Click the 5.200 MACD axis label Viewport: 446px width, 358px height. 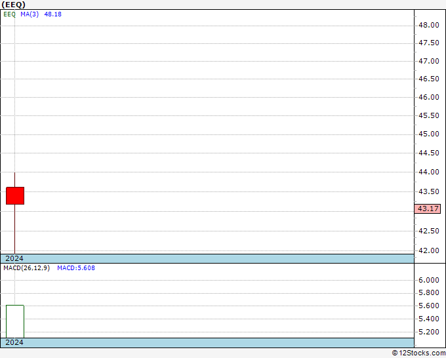[x=429, y=332]
